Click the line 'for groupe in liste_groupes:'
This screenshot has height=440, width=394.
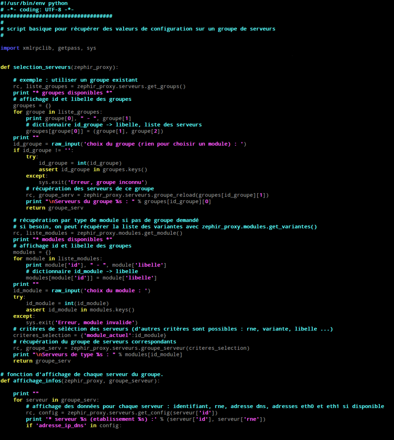point(58,112)
